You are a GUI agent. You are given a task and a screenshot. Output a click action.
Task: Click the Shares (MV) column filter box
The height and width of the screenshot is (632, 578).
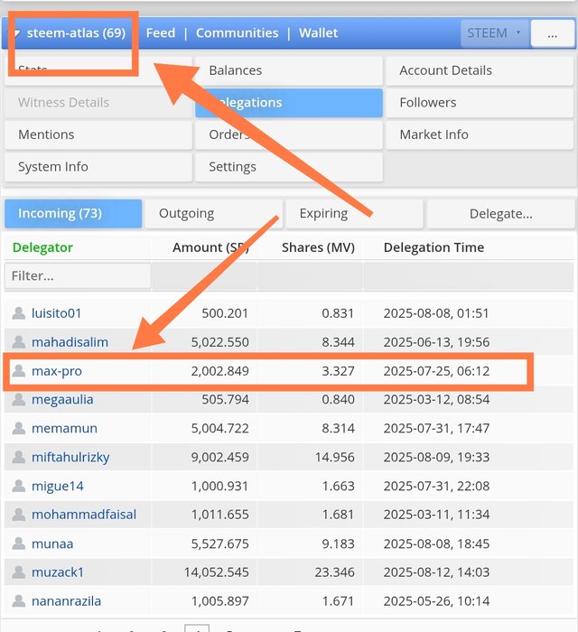click(311, 275)
